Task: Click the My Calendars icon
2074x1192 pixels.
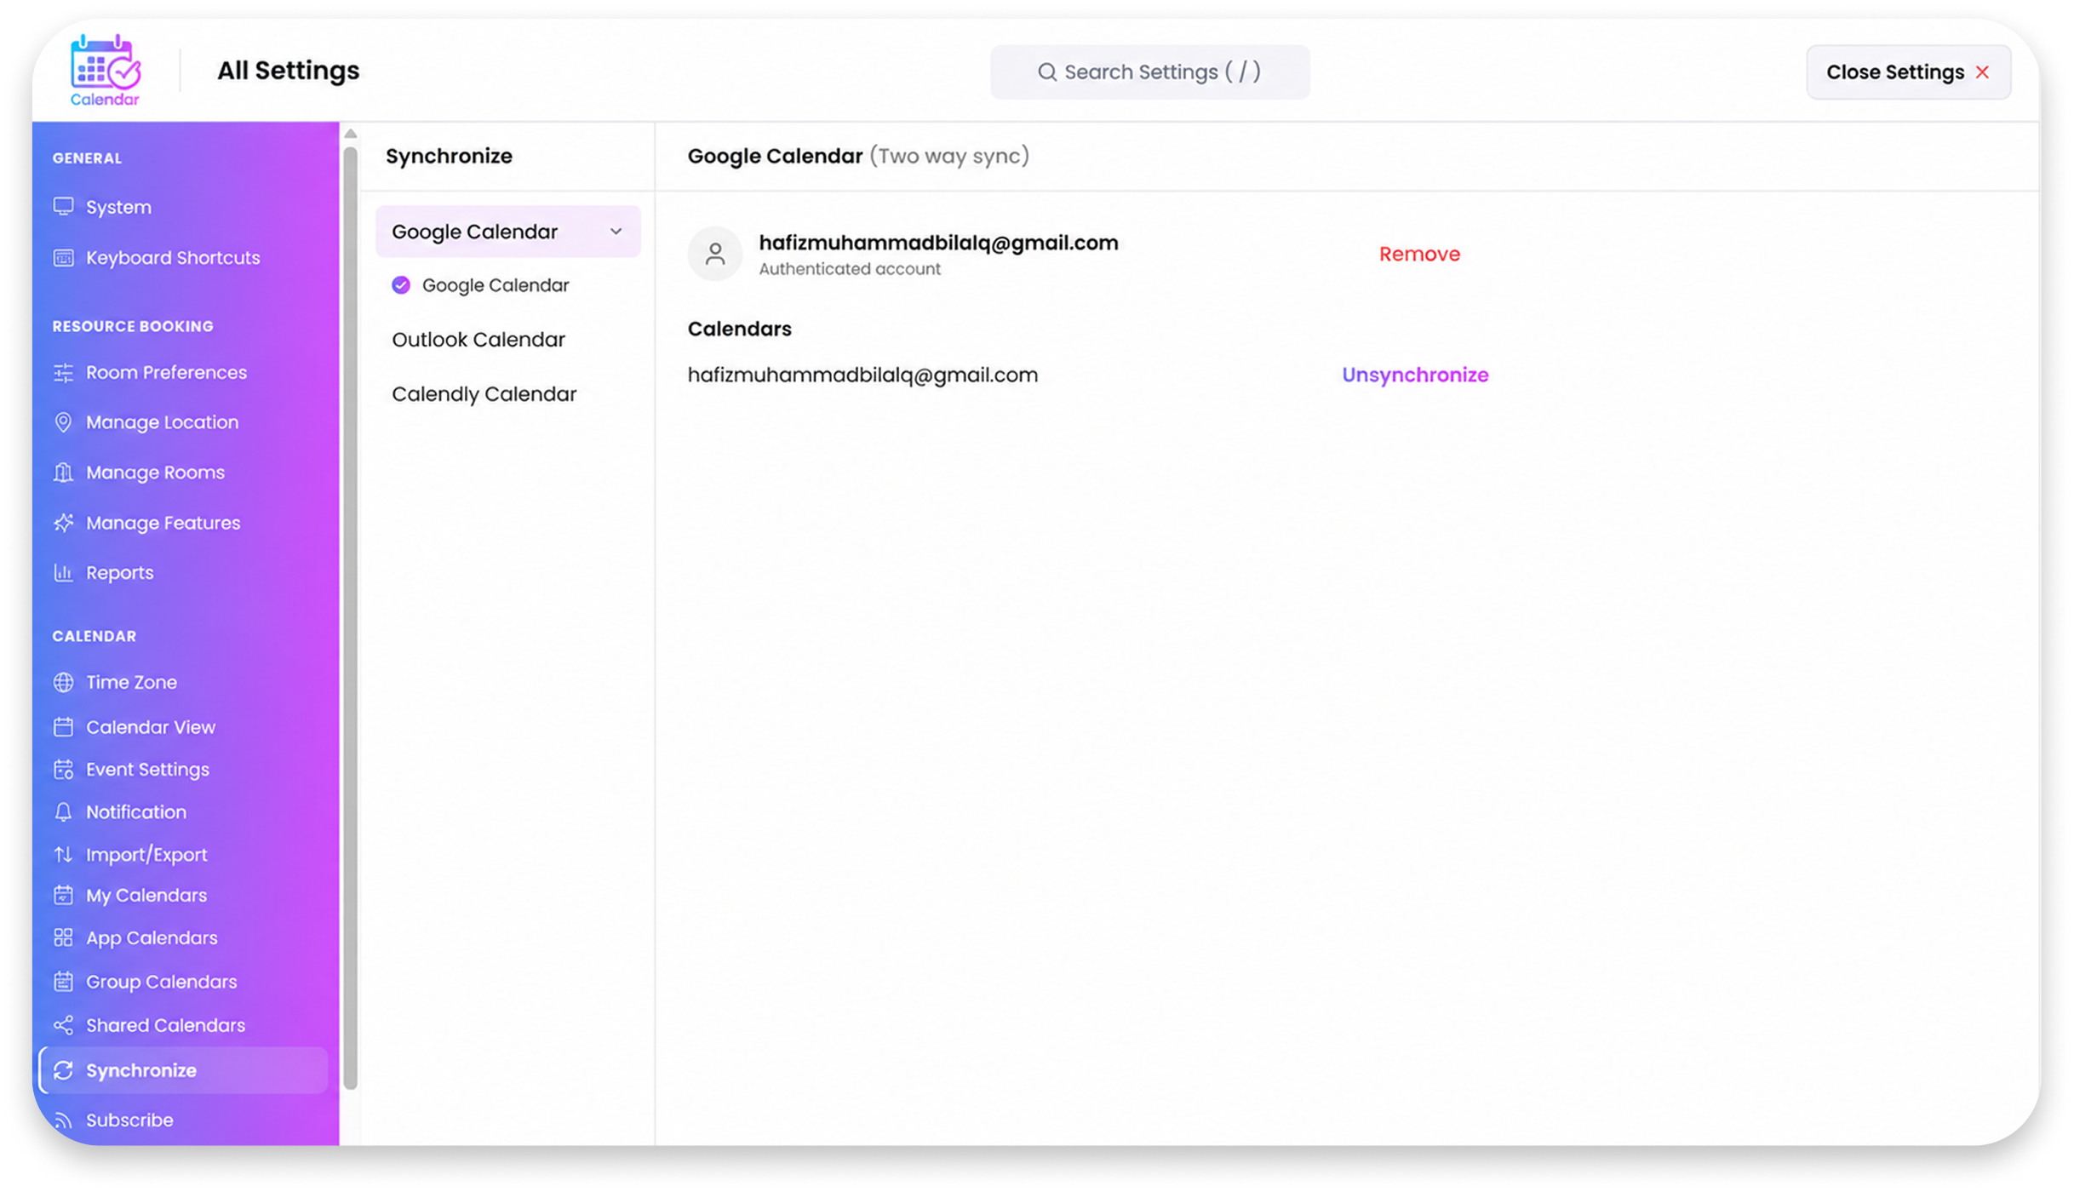Action: [63, 895]
